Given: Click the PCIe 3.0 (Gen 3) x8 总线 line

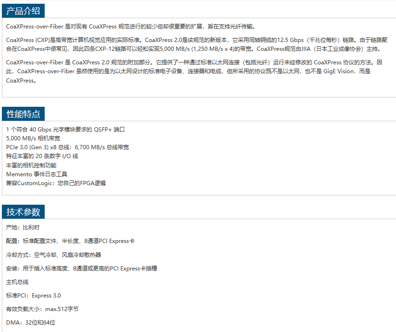Looking at the screenshot, I should pyautogui.click(x=67, y=147).
